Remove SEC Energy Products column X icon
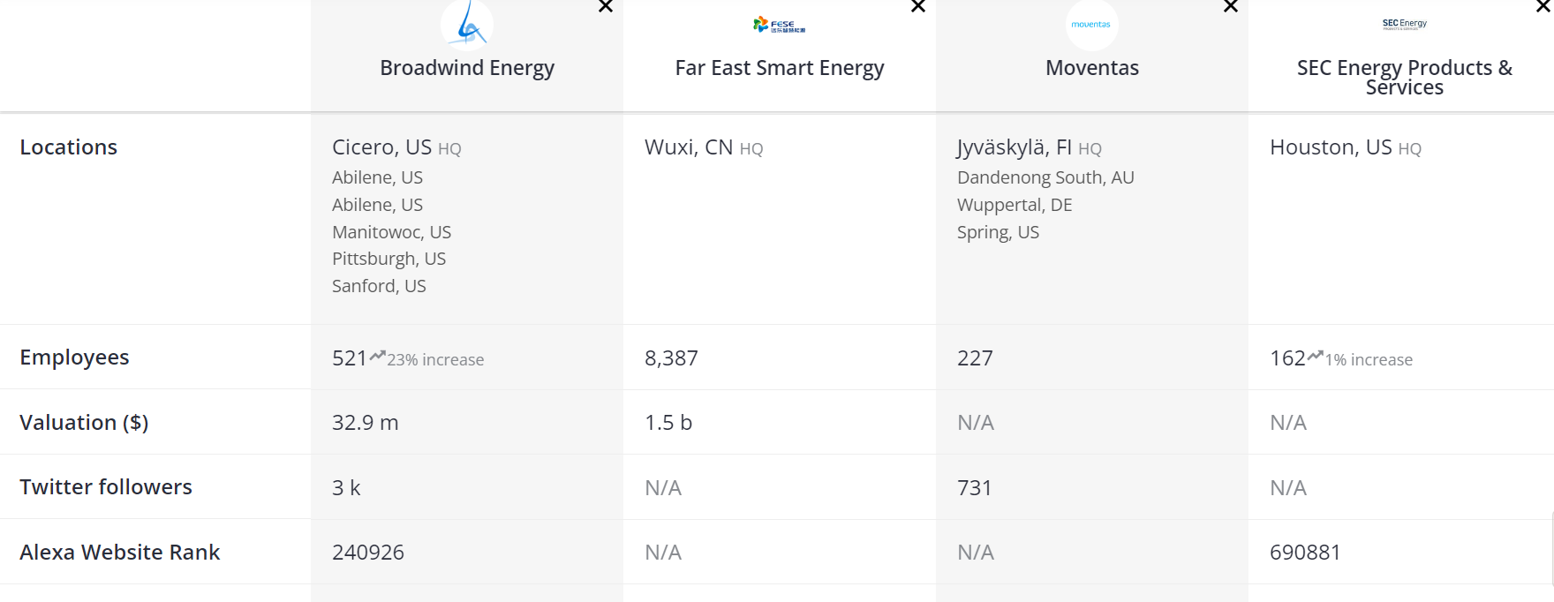 point(1543,6)
